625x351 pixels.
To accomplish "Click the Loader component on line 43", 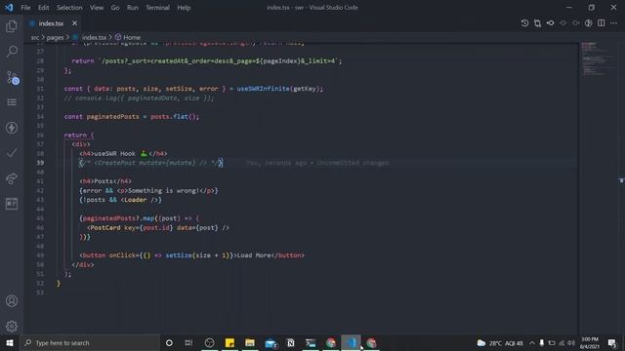I will coord(135,200).
